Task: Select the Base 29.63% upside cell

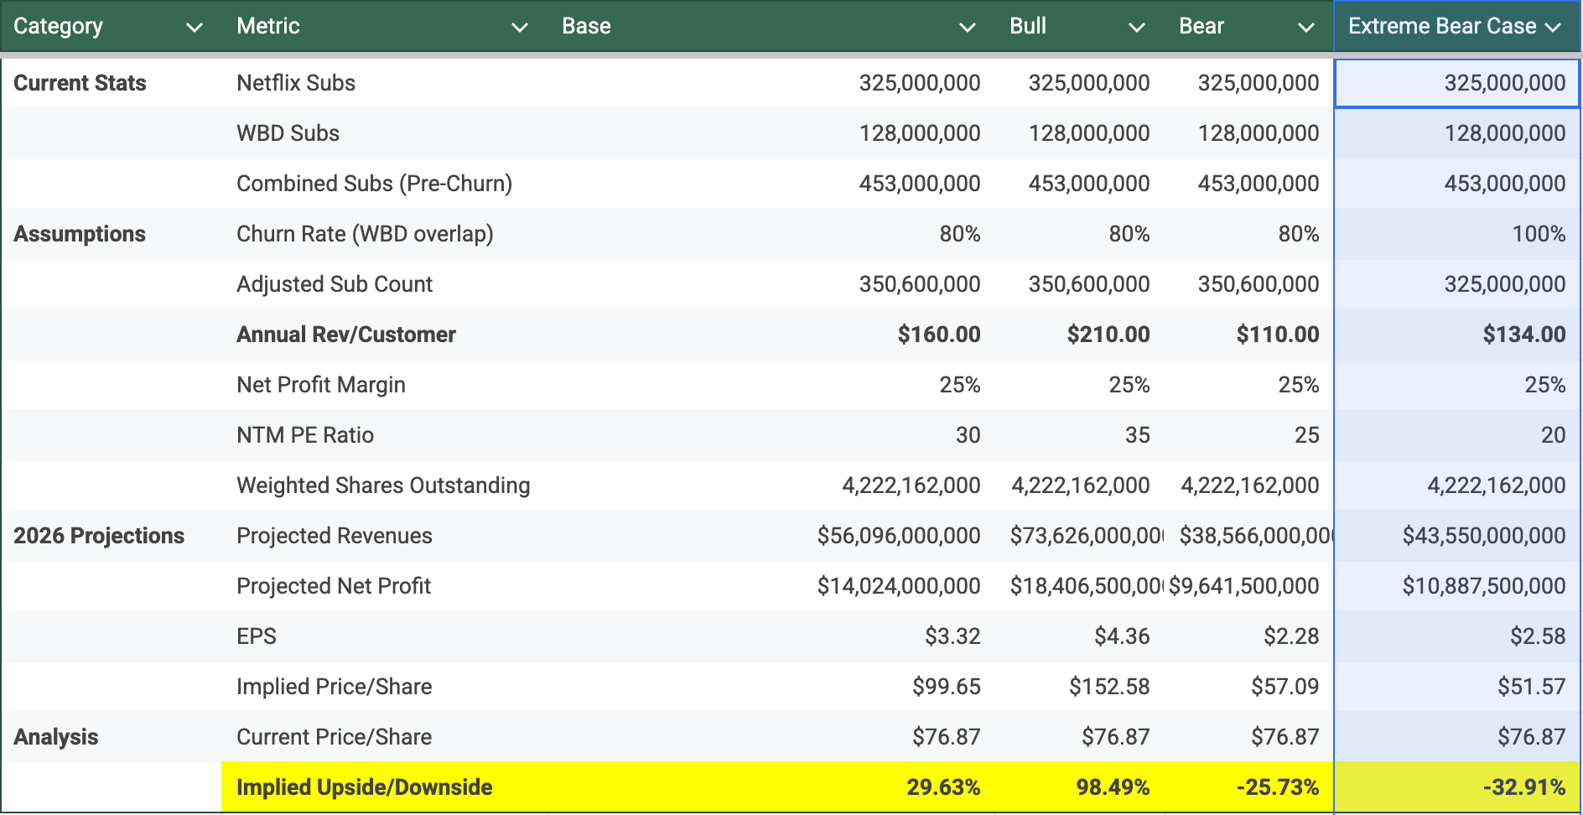Action: [x=771, y=787]
